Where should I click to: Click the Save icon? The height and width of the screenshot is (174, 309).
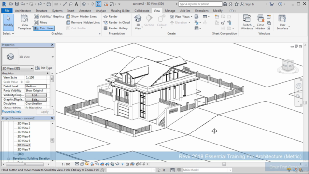17,4
